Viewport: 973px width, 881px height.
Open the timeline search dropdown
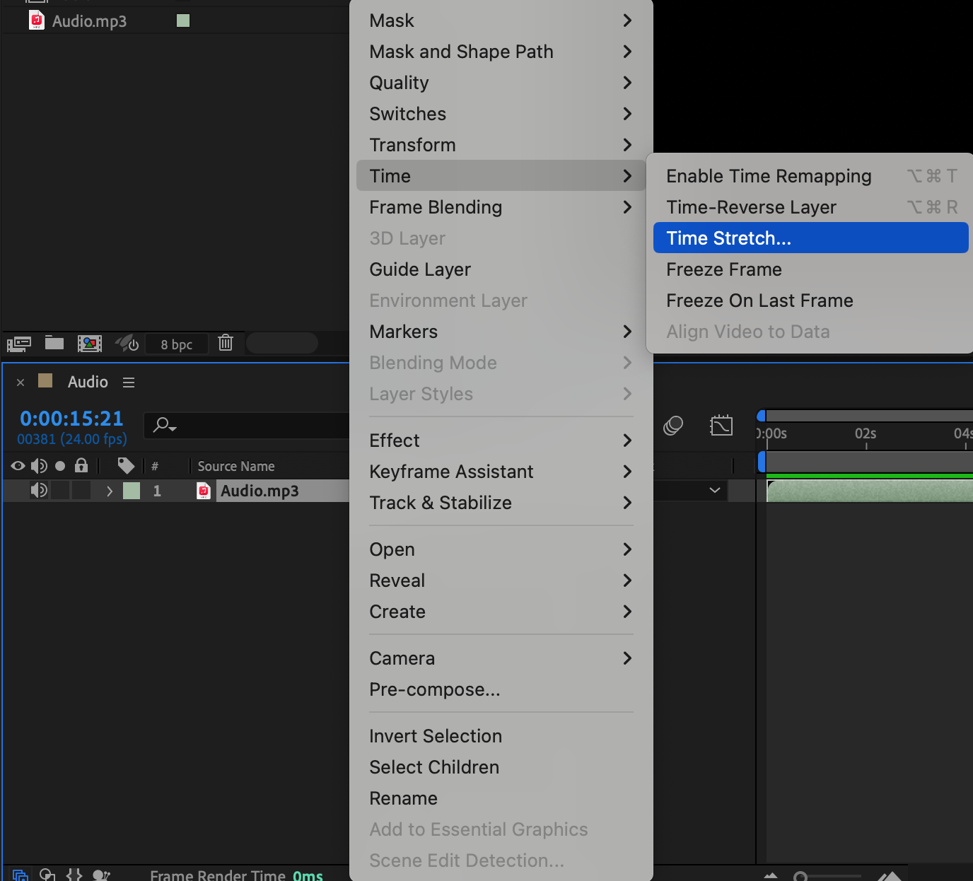(165, 425)
